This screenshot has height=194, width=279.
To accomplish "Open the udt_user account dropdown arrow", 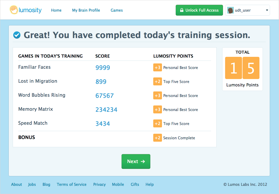I will pyautogui.click(x=267, y=10).
